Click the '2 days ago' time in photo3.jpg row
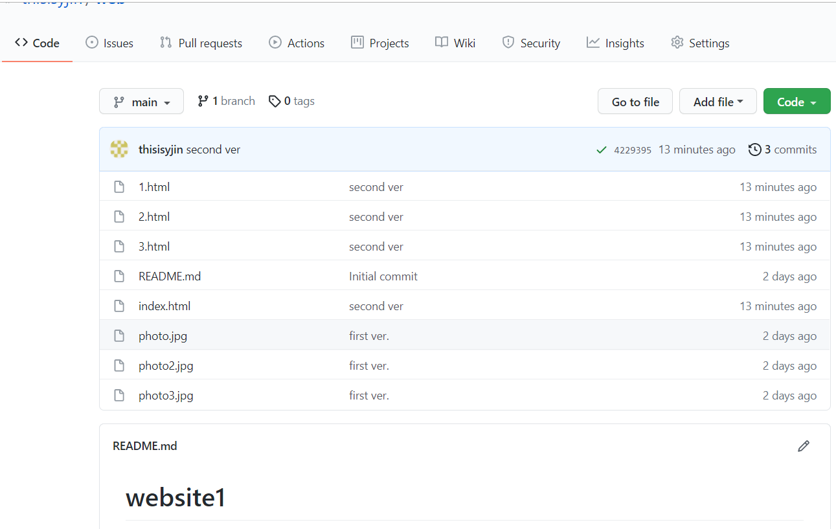 pyautogui.click(x=789, y=396)
